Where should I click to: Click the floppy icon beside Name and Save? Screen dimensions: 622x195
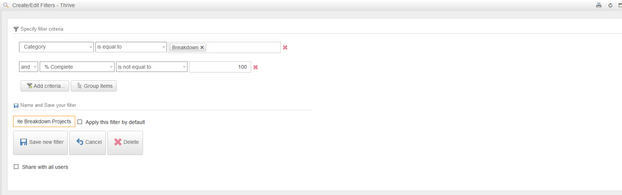[x=16, y=106]
